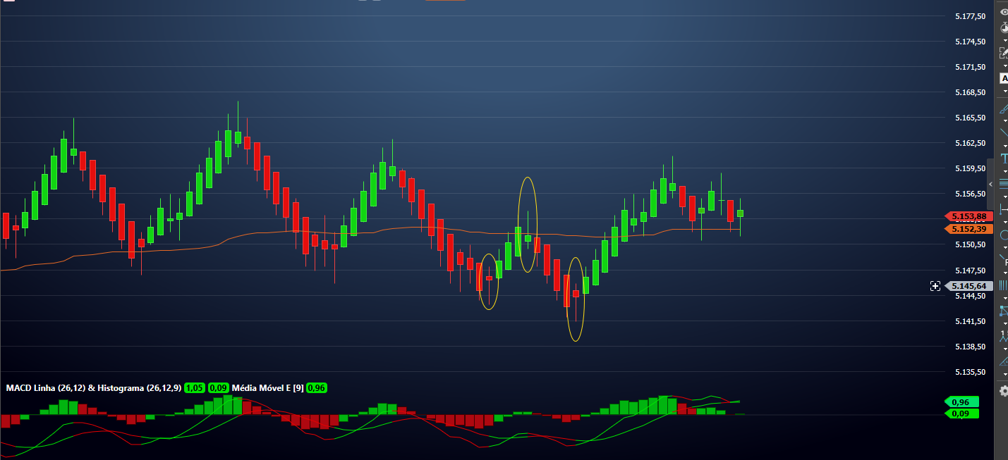1008x460 pixels.
Task: Select the circle shape drawing tool
Action: (x=1003, y=235)
